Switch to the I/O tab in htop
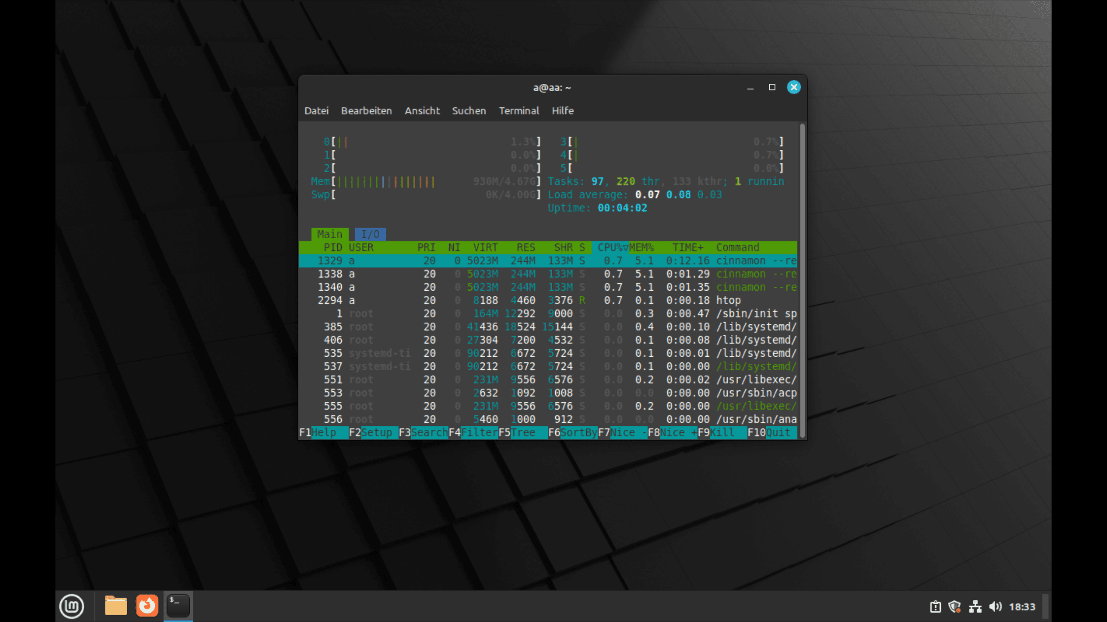This screenshot has width=1107, height=622. point(370,234)
